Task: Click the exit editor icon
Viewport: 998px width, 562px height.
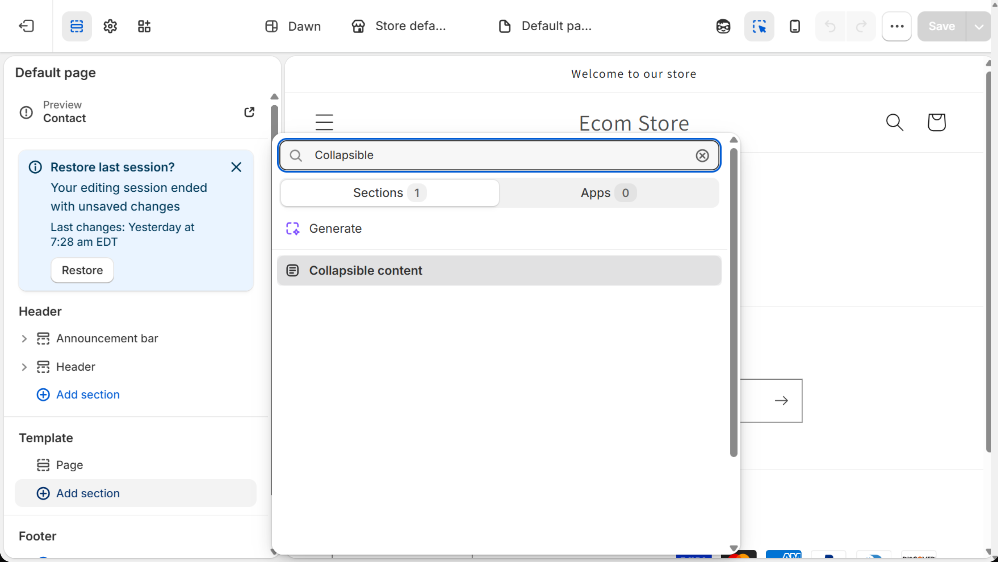Action: 26,26
